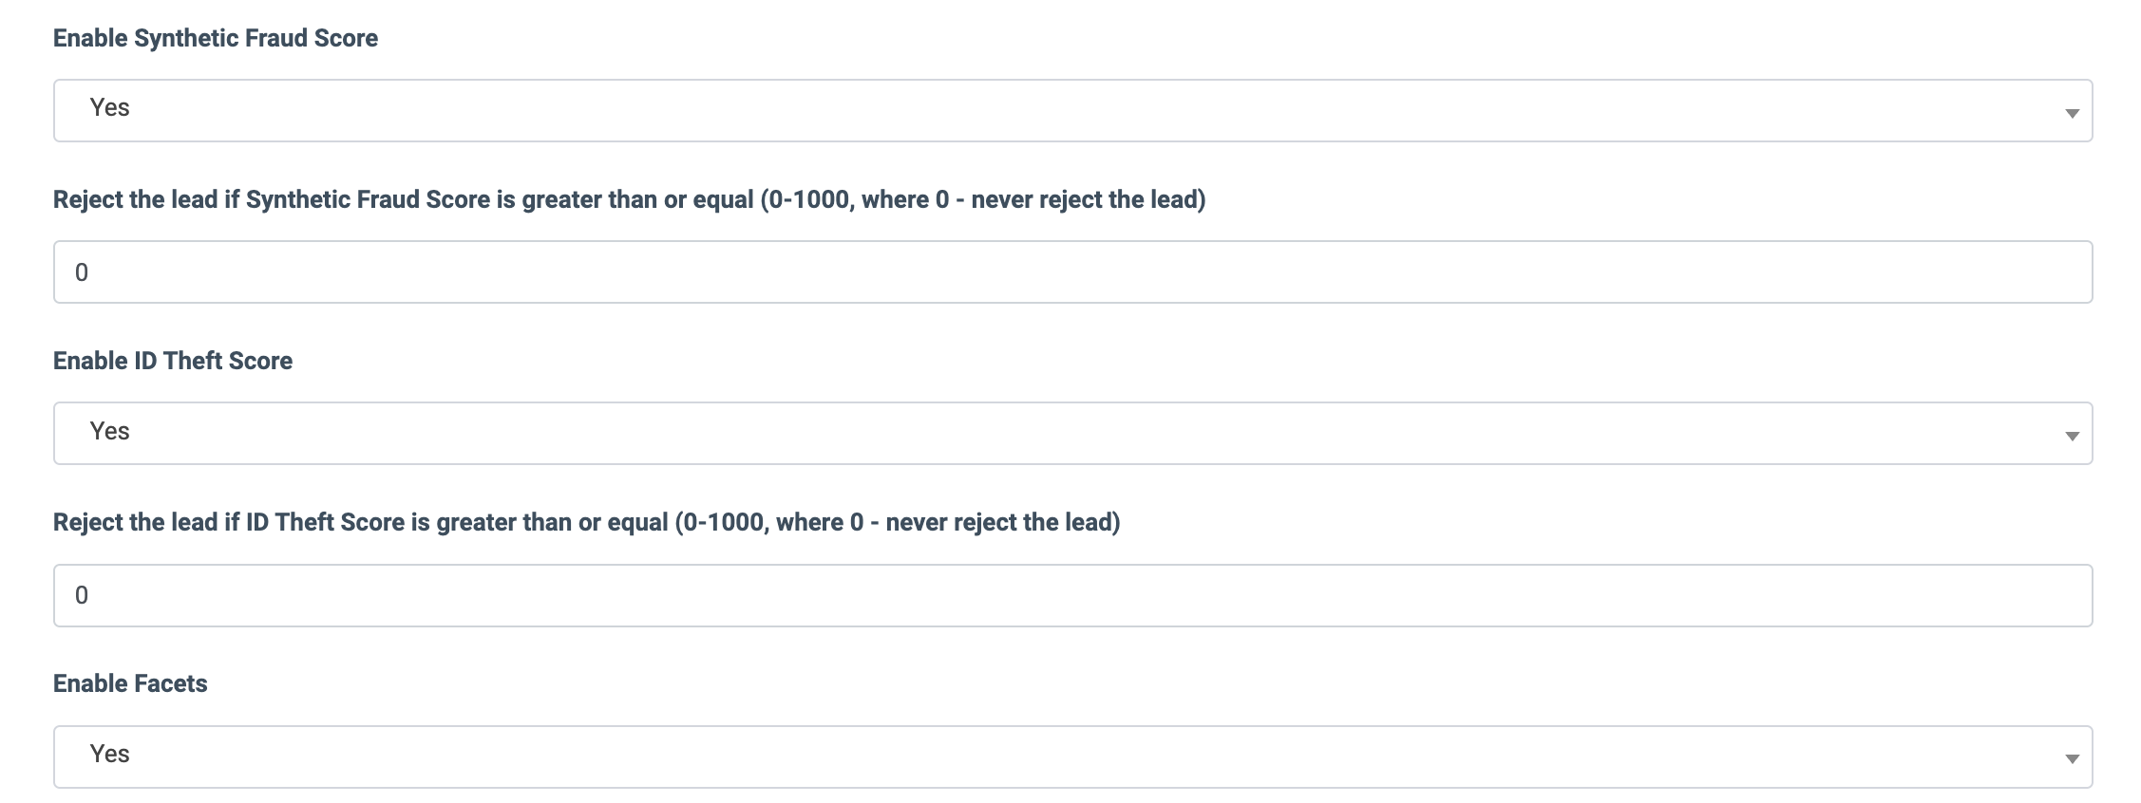The image size is (2141, 803).
Task: Open the Enable ID Theft Score dropdown
Action: tap(1071, 434)
